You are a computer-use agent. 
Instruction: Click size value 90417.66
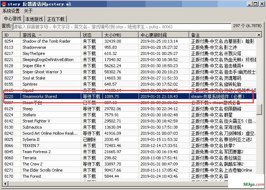coord(113,170)
